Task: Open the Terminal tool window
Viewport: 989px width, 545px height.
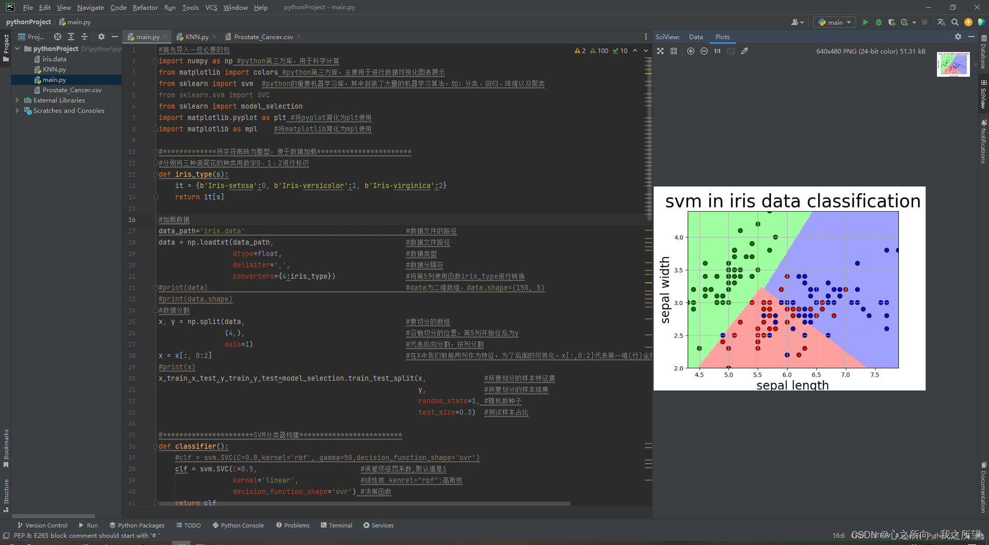Action: click(x=336, y=525)
